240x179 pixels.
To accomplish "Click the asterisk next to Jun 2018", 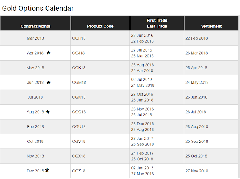I will 48,83.
